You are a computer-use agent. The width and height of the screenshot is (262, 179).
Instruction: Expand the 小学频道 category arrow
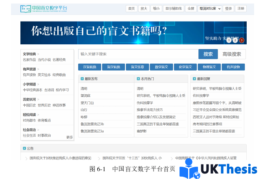(38, 84)
